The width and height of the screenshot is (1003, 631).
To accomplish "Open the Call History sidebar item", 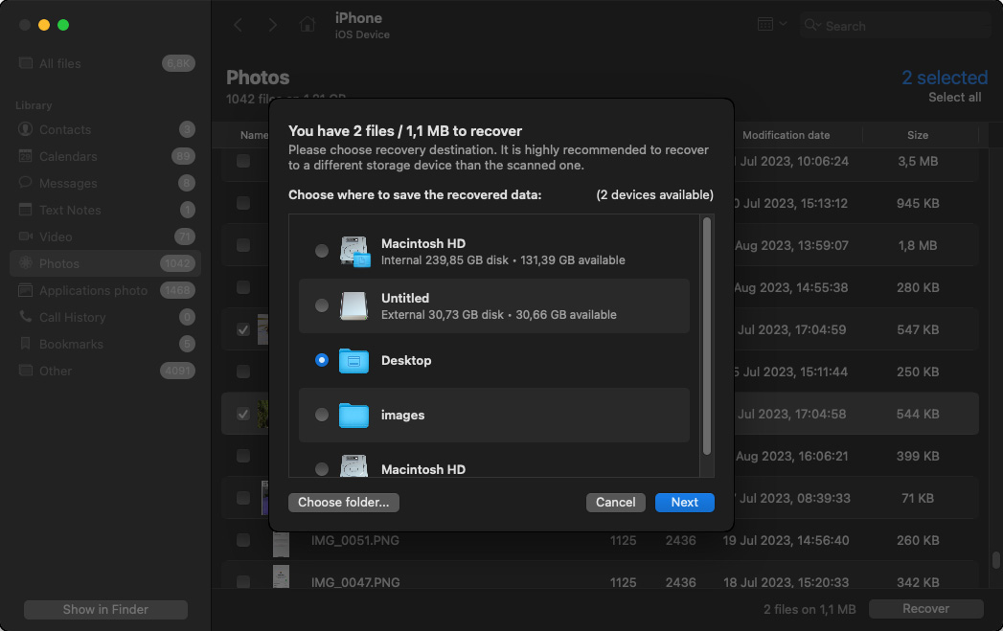I will 72,317.
